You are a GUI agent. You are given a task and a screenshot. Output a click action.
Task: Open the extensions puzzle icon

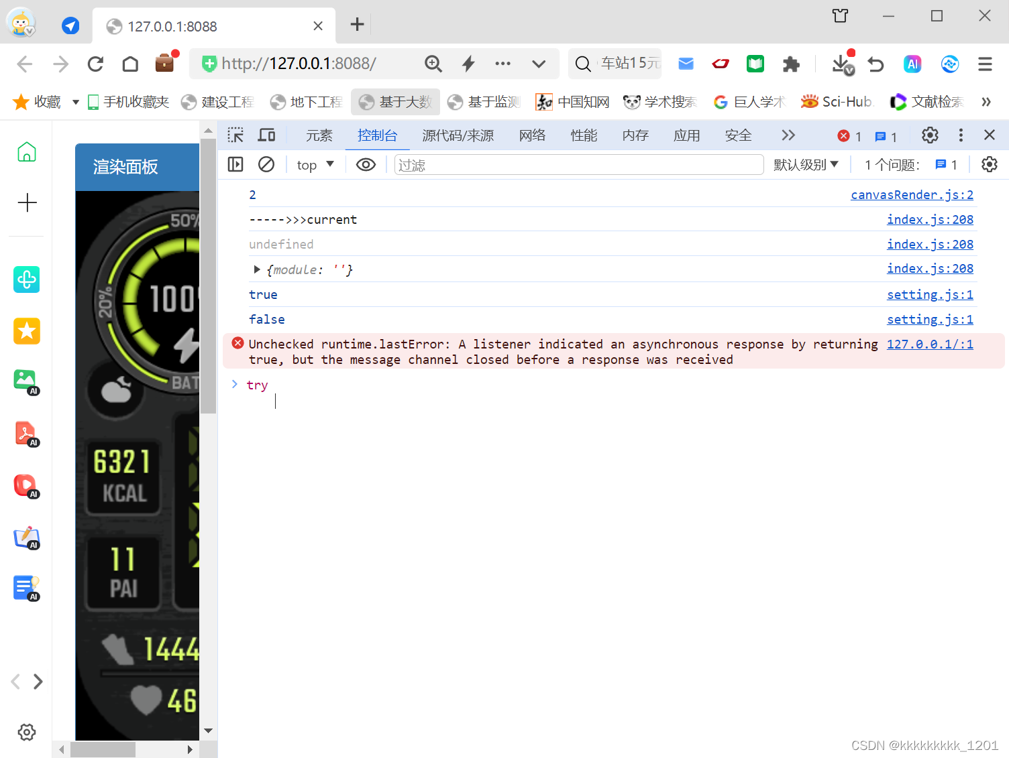pyautogui.click(x=791, y=64)
